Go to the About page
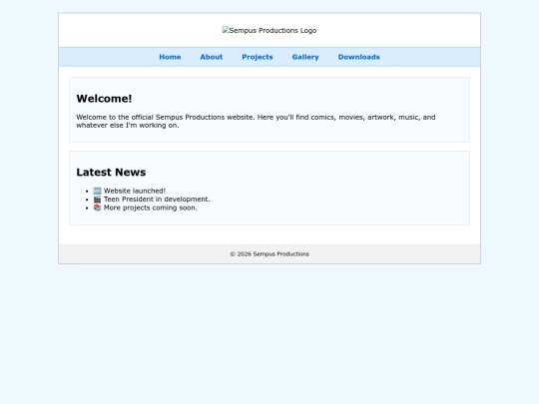Image resolution: width=539 pixels, height=404 pixels. coord(212,57)
